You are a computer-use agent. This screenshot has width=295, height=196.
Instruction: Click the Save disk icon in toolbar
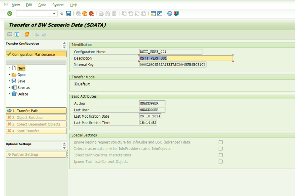(68, 13)
